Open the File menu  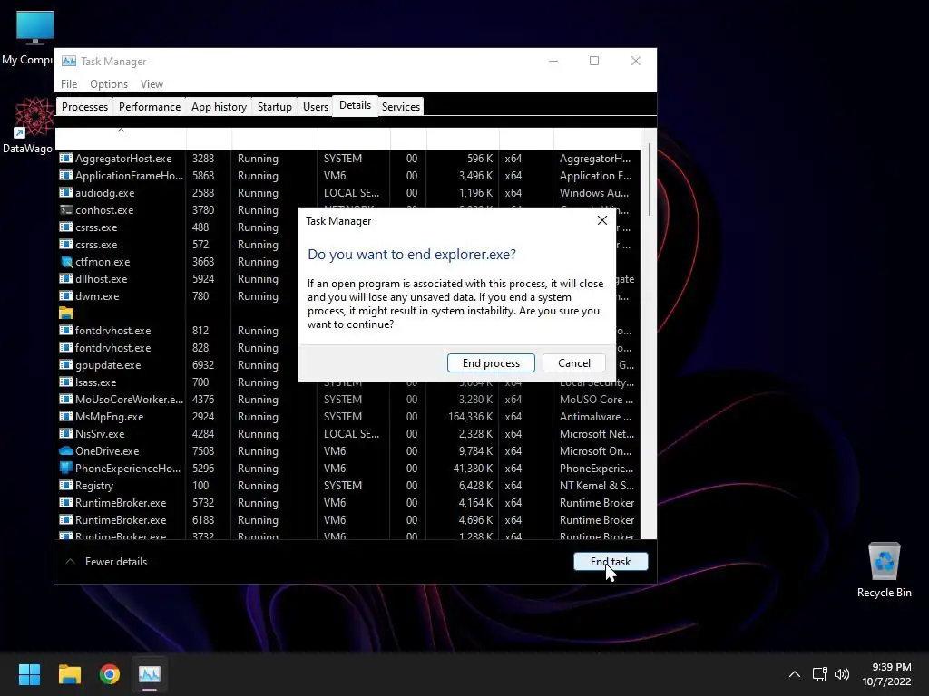coord(69,84)
